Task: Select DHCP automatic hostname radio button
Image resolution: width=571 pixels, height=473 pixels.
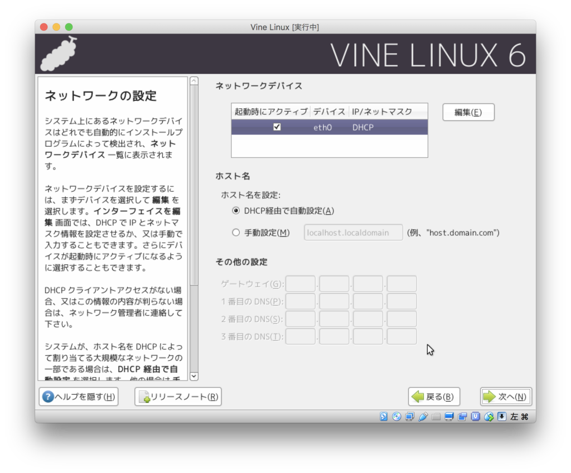Action: (236, 211)
